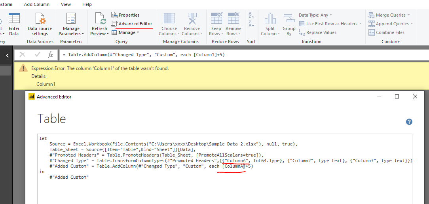
Task: Open the Advanced Editor from ribbon
Action: 132,24
